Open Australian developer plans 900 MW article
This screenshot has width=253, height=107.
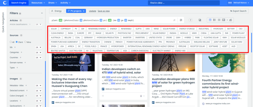173,82
